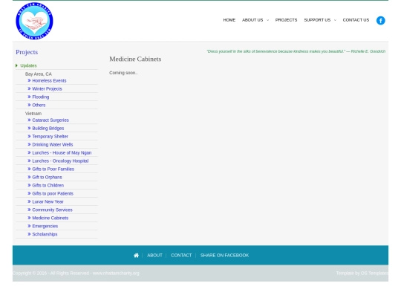
Task: Expand the About Us dropdown arrow
Action: (x=267, y=20)
